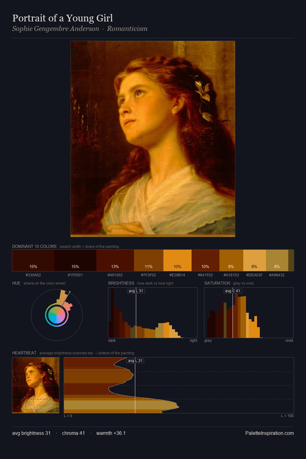The image size is (306, 459).
Task: Pick the #491002 swatch at 13%
Action: (x=115, y=260)
